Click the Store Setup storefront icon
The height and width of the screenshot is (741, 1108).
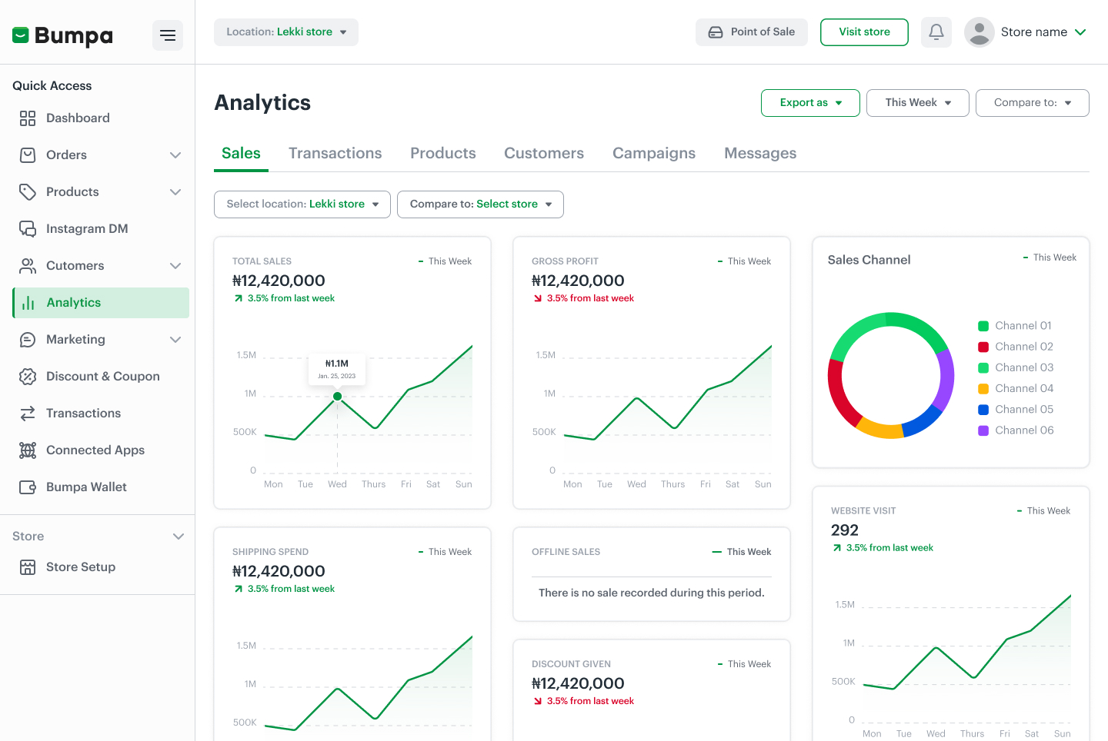[x=28, y=567]
